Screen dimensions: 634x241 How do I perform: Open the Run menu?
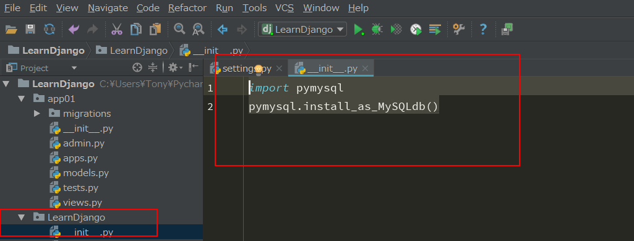225,7
